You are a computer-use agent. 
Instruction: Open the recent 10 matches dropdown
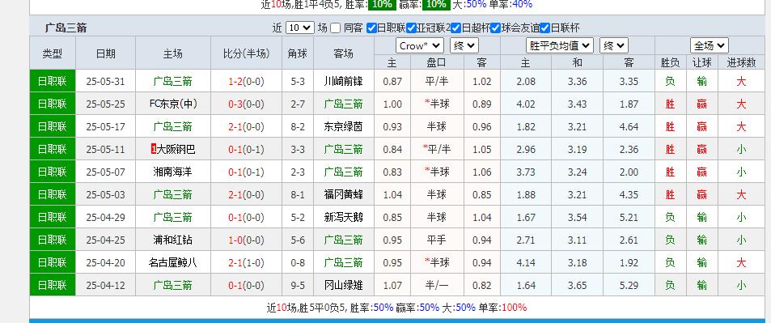(x=299, y=28)
